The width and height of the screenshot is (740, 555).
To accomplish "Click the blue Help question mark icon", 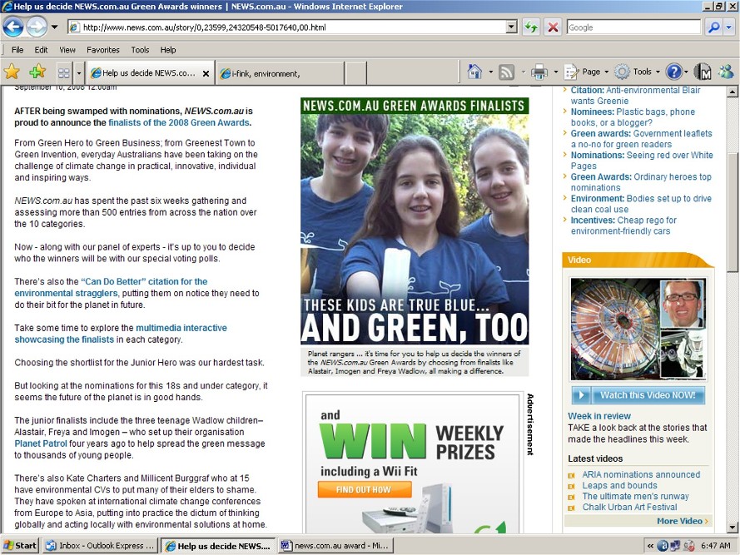I will tap(673, 72).
